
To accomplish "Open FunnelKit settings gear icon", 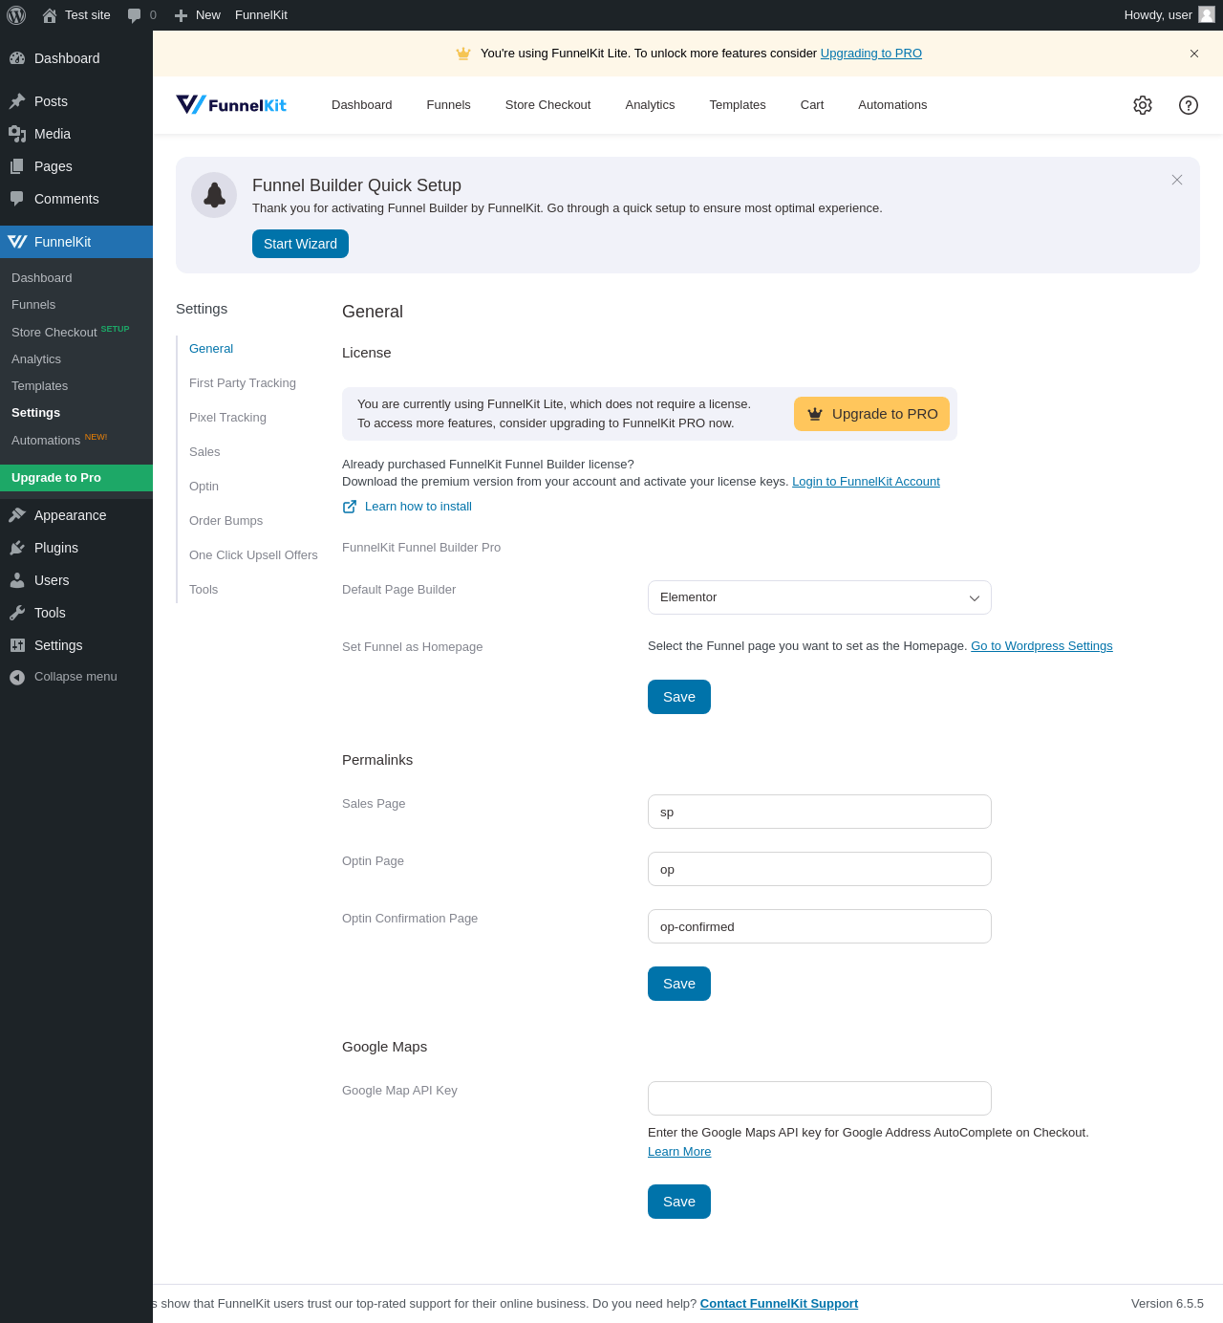I will point(1143,105).
